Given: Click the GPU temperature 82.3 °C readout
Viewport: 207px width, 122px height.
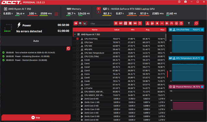Looking at the screenshot, I should [x=108, y=14].
